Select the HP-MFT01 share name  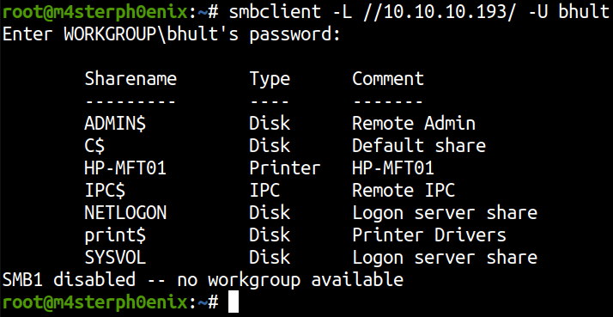pos(125,168)
